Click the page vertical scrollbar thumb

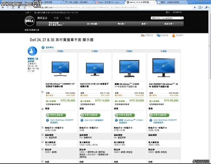pyautogui.click(x=210, y=46)
